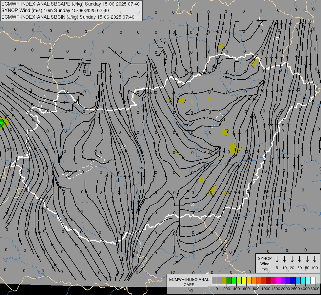The height and width of the screenshot is (295, 321).
Task: Click the 'SYNOP' label in the wind legend
Action: [x=265, y=259]
